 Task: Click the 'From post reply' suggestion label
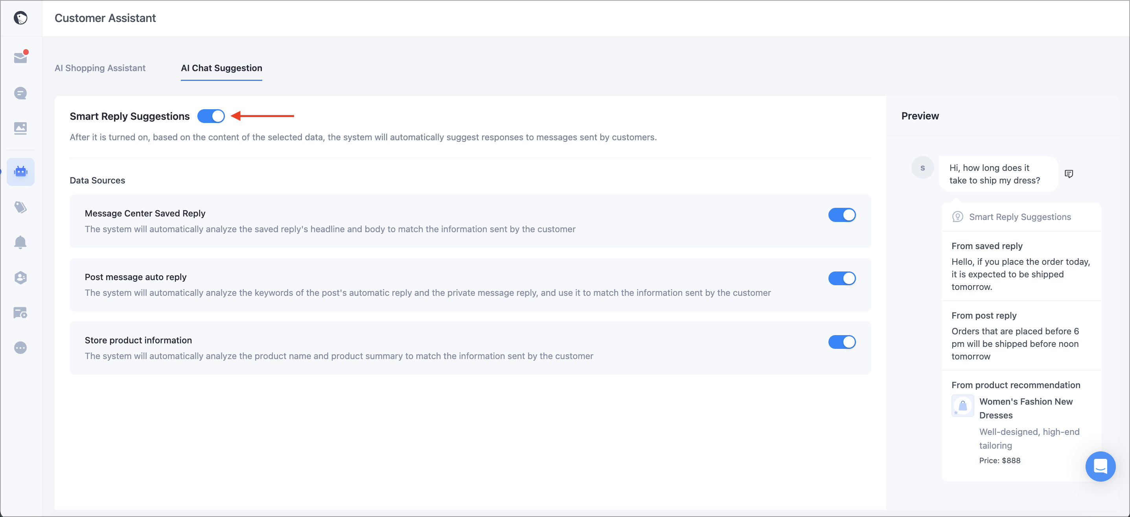(x=983, y=315)
